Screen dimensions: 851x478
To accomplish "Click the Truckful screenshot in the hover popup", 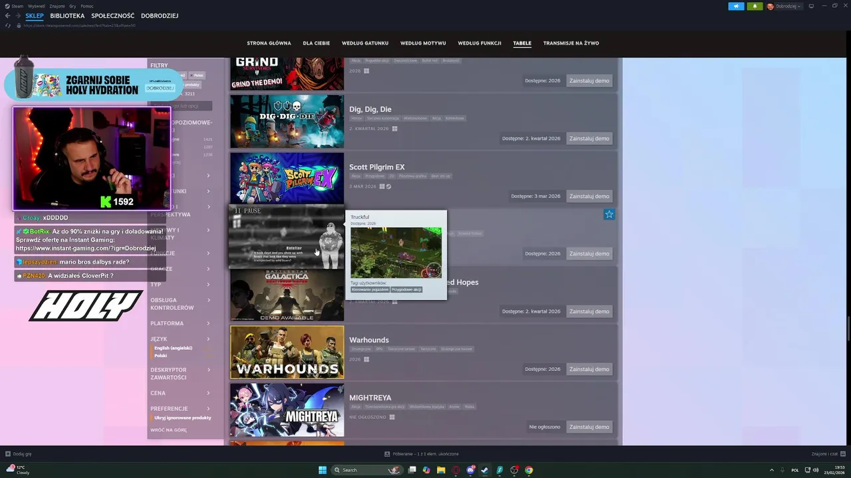I will pyautogui.click(x=396, y=253).
